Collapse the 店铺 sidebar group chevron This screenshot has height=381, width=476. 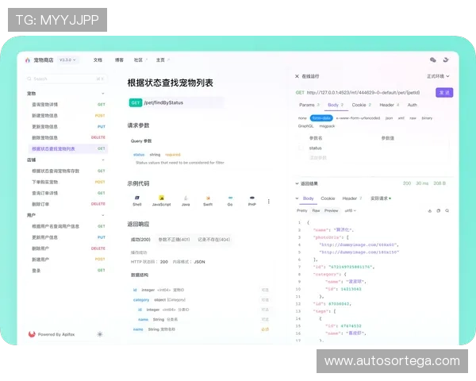coord(103,160)
